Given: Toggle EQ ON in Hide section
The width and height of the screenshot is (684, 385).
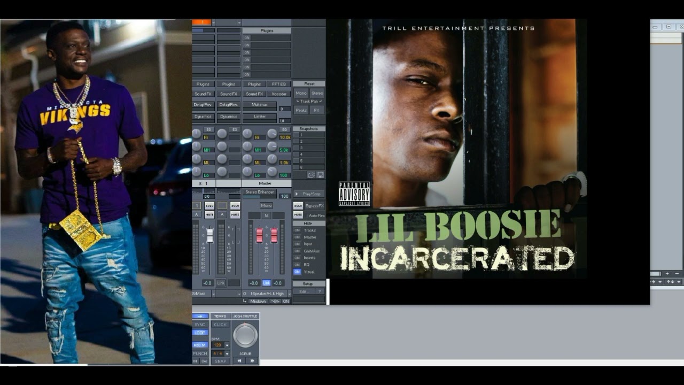Looking at the screenshot, I should coord(297,265).
